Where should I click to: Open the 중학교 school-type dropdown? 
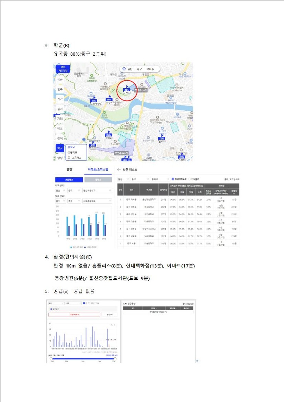tap(160, 179)
